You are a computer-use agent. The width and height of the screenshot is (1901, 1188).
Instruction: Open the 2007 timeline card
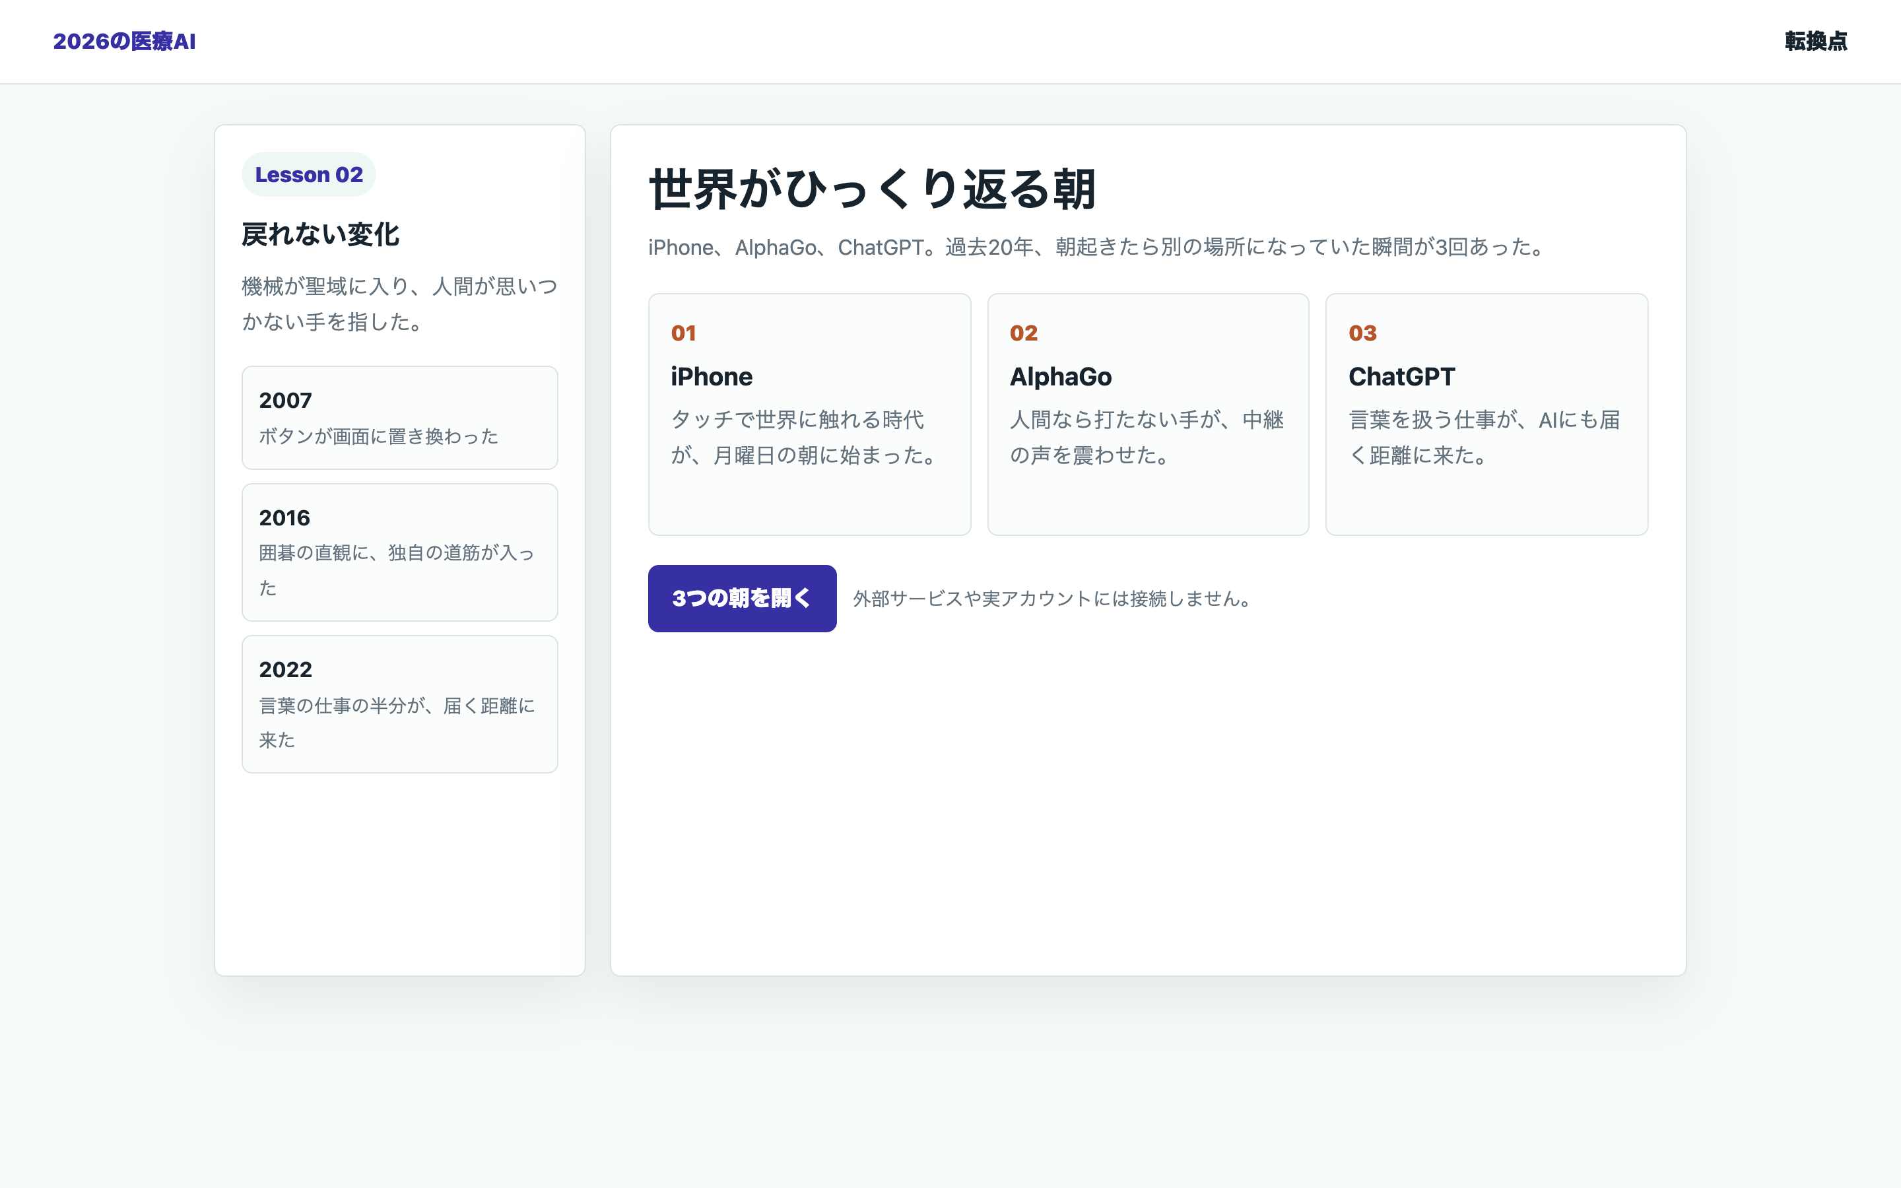(x=400, y=417)
